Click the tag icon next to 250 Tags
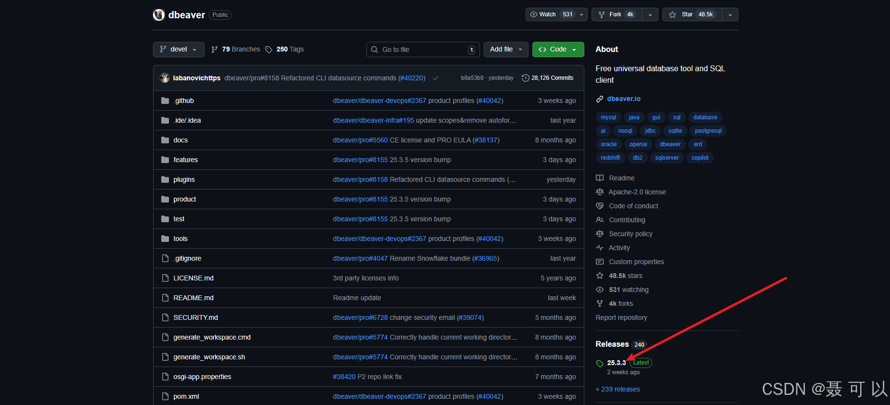 pyautogui.click(x=269, y=50)
